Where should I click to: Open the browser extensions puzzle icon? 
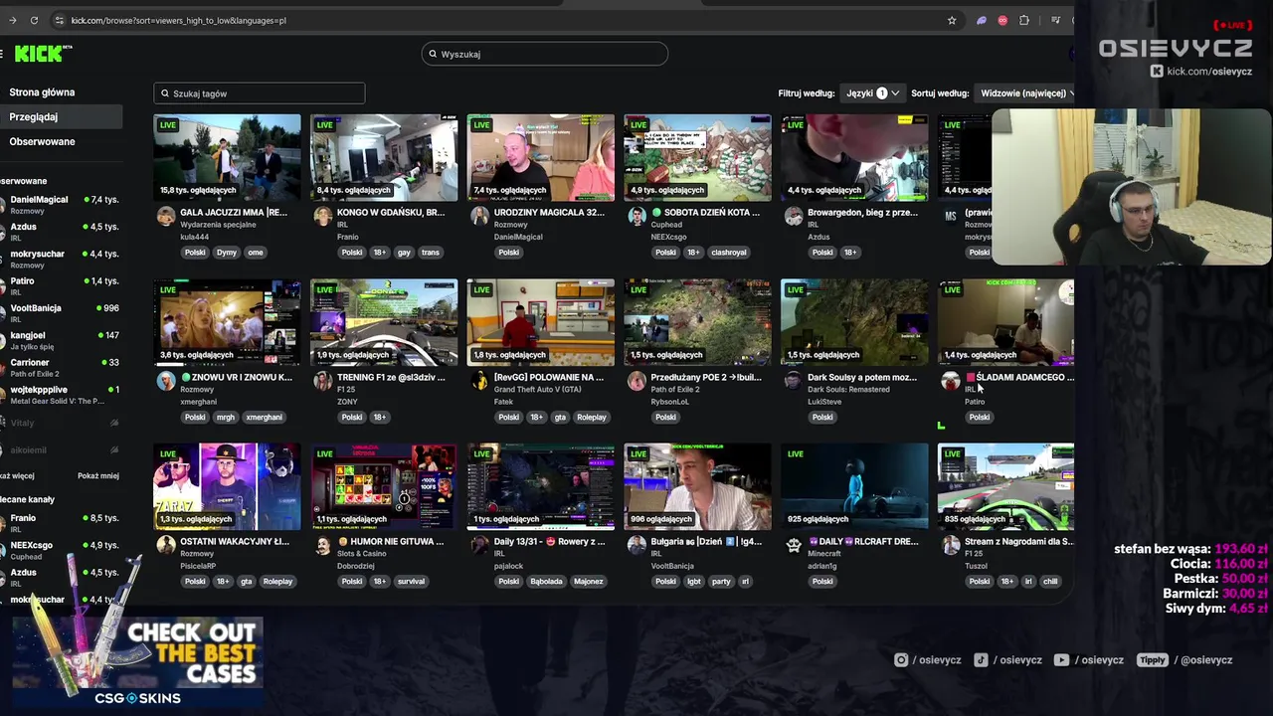coord(1024,20)
